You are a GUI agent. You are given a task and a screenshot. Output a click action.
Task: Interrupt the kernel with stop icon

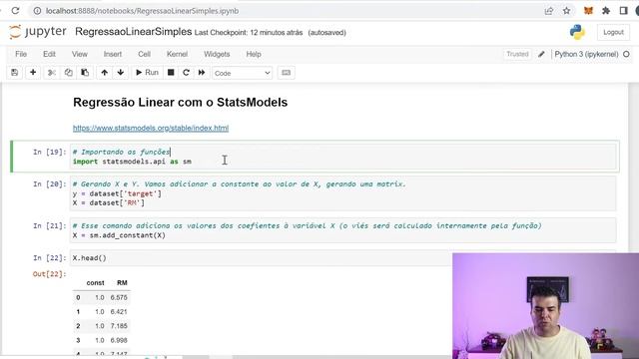(171, 73)
